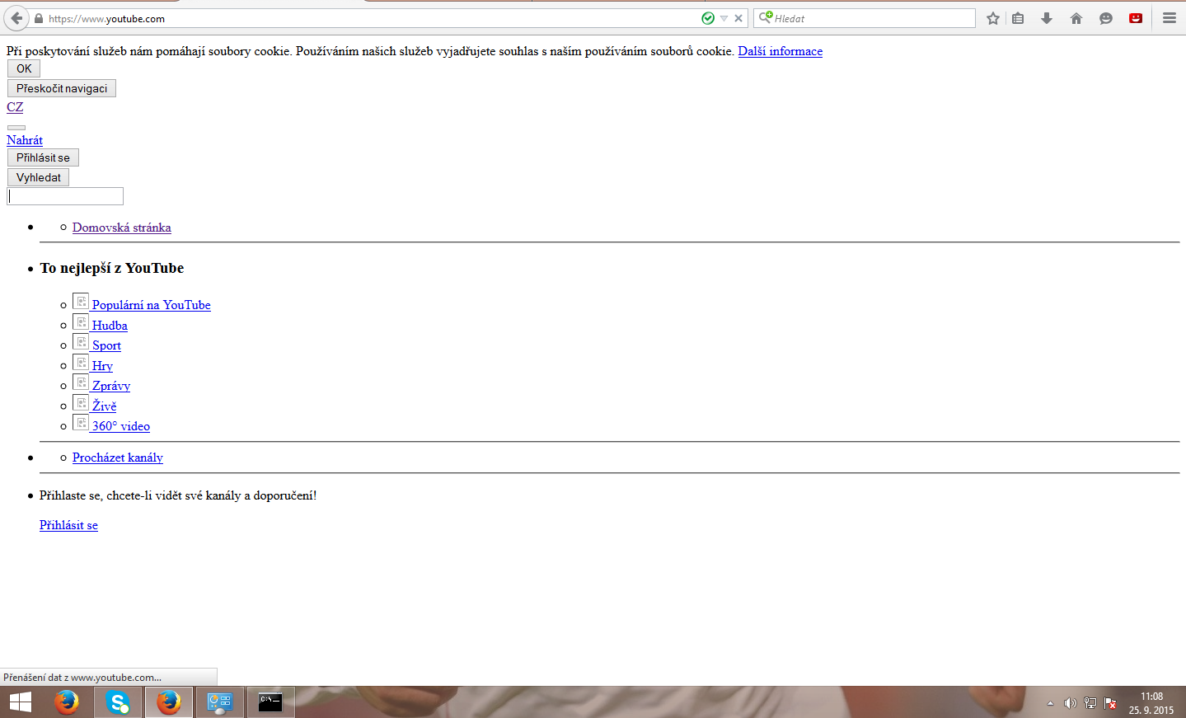The height and width of the screenshot is (718, 1186).
Task: Stop loading the page with the X button
Action: click(738, 18)
